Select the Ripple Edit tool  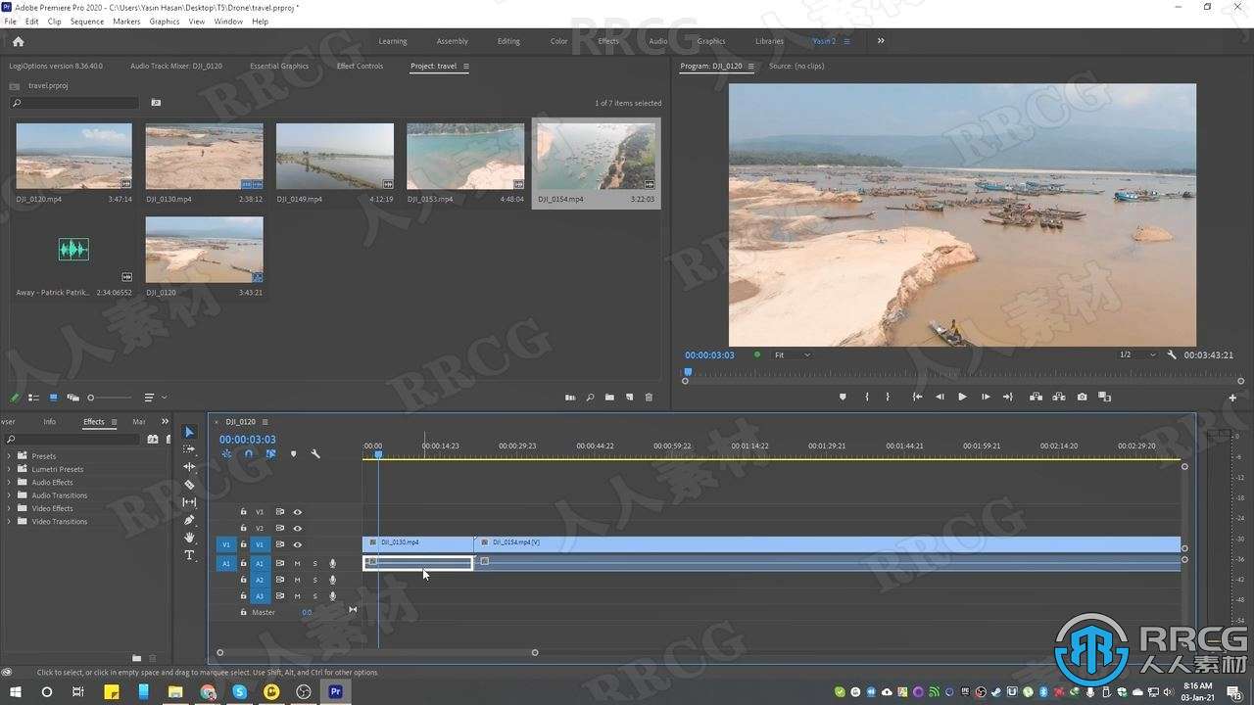(x=189, y=467)
